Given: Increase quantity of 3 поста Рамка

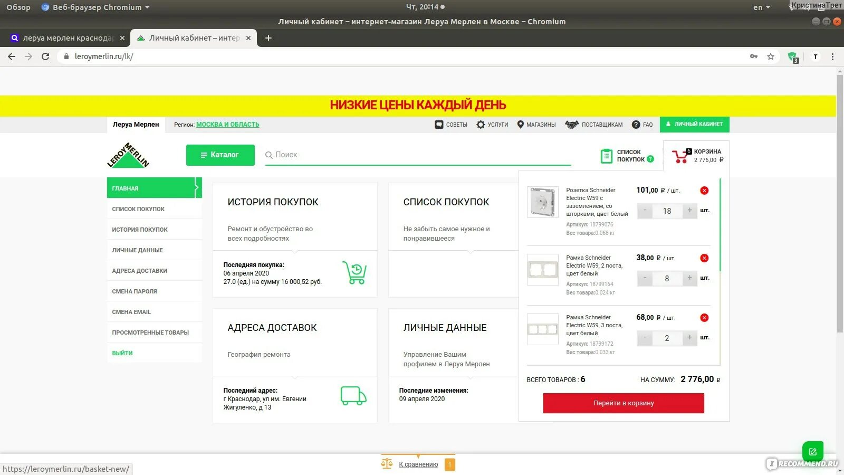Looking at the screenshot, I should (x=689, y=338).
